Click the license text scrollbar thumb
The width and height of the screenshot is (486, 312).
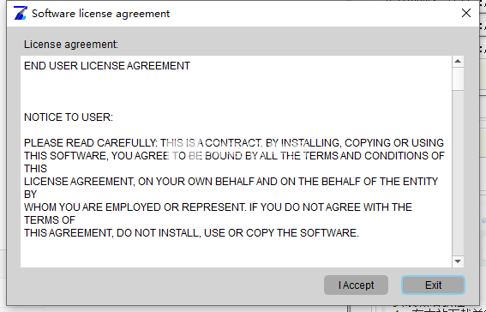point(458,79)
